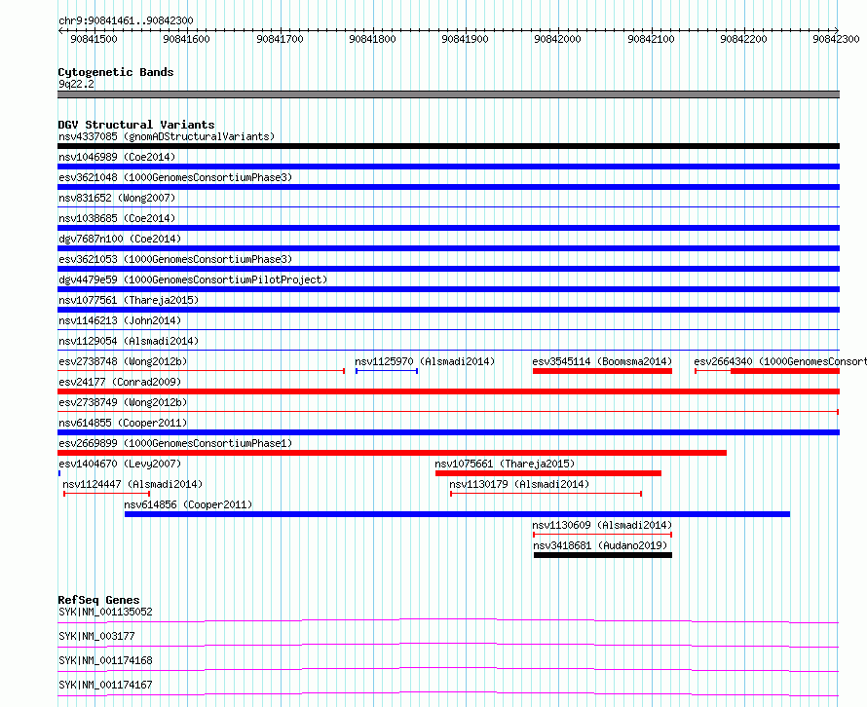Click the DGV Structural Variants track heading
The height and width of the screenshot is (707, 867).
tap(136, 125)
